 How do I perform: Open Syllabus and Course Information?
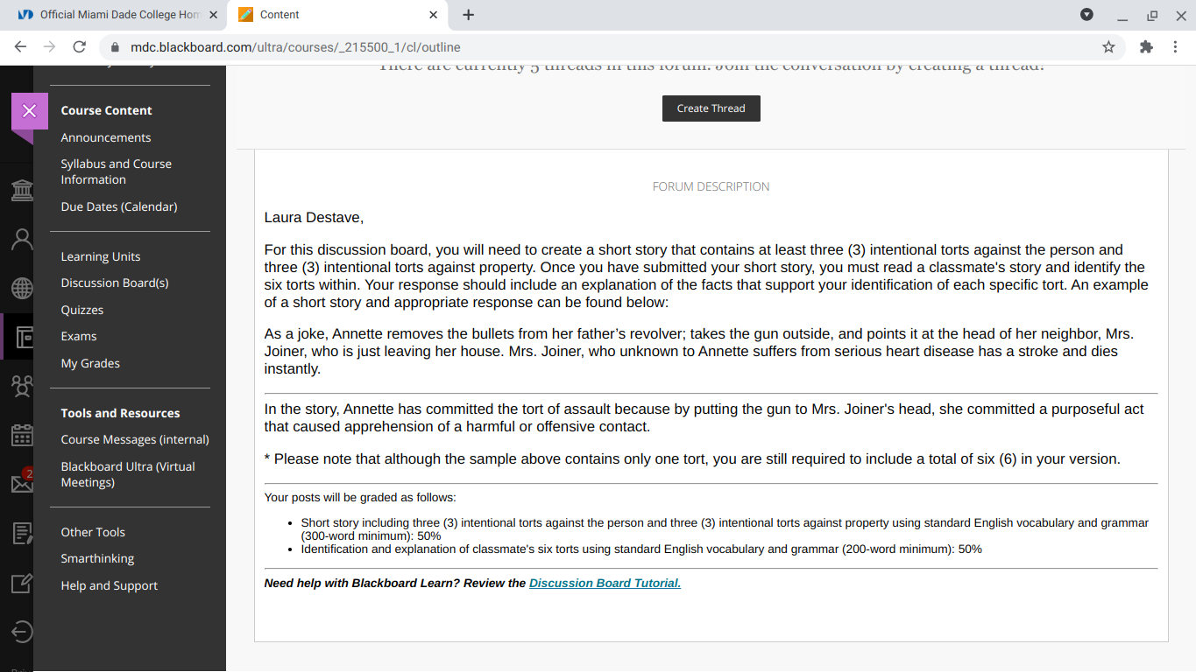[x=117, y=171]
